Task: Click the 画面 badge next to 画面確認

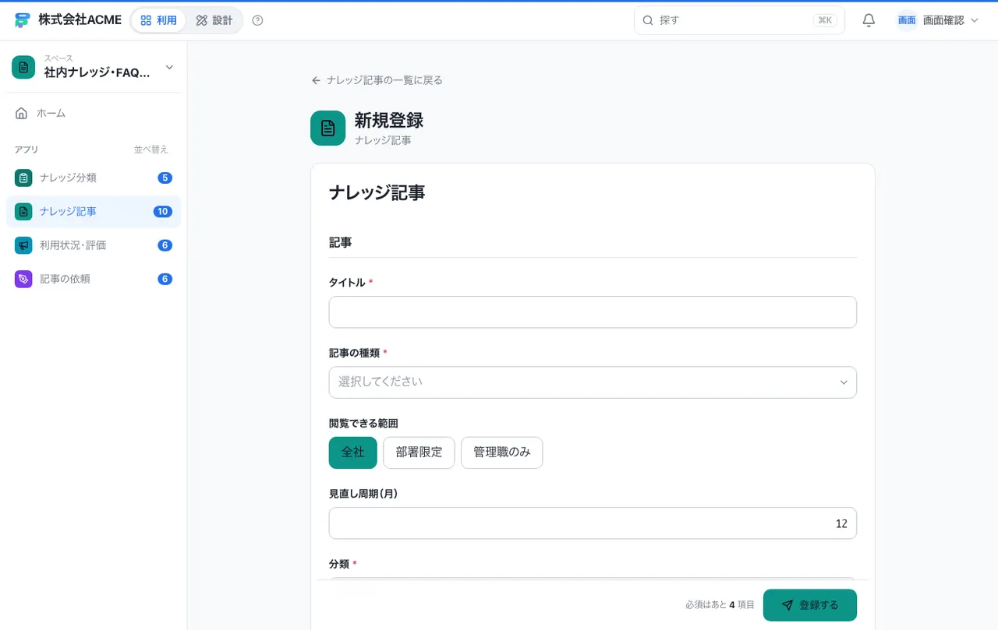Action: pyautogui.click(x=907, y=20)
